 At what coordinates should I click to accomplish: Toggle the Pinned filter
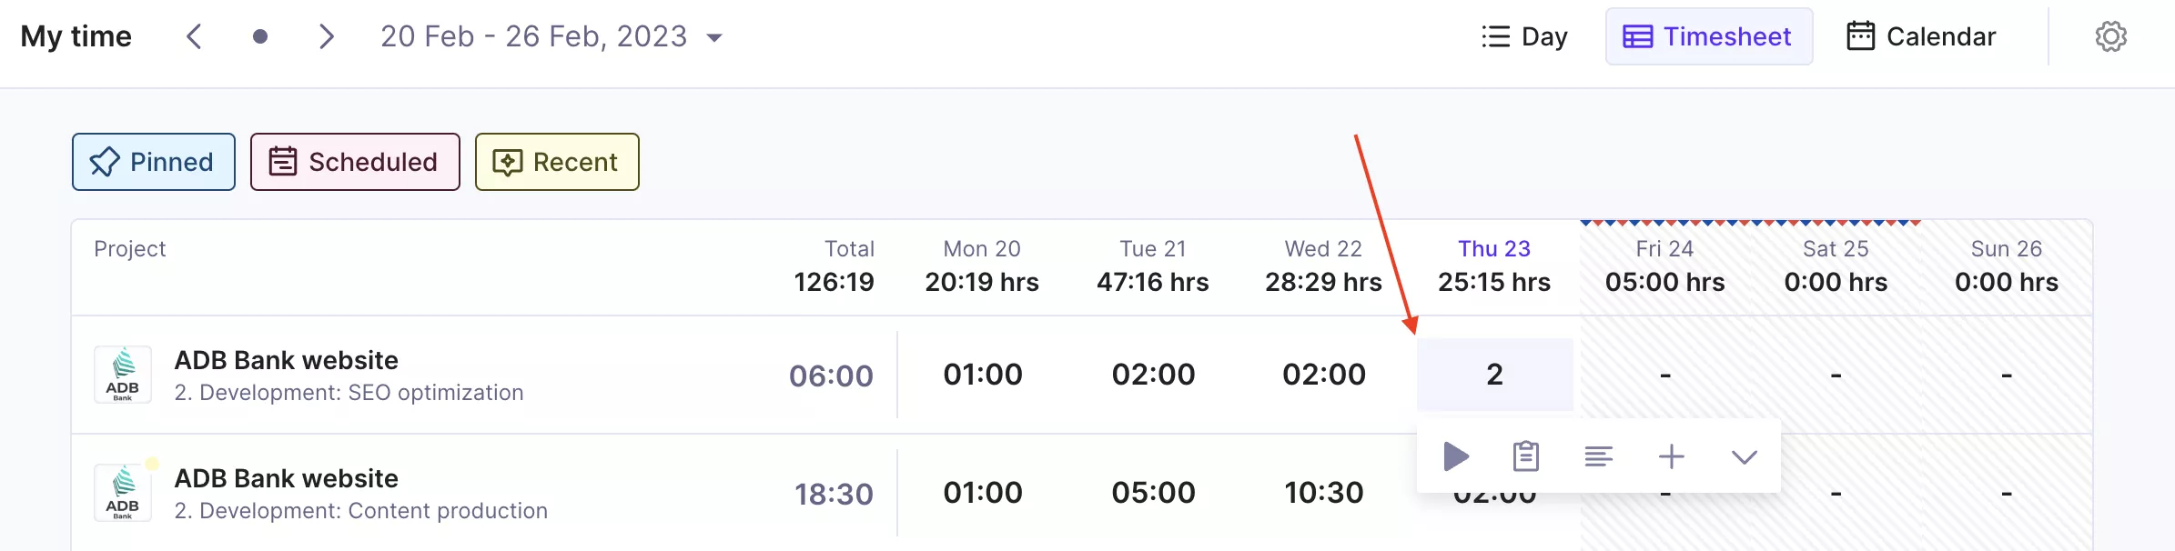pos(154,162)
